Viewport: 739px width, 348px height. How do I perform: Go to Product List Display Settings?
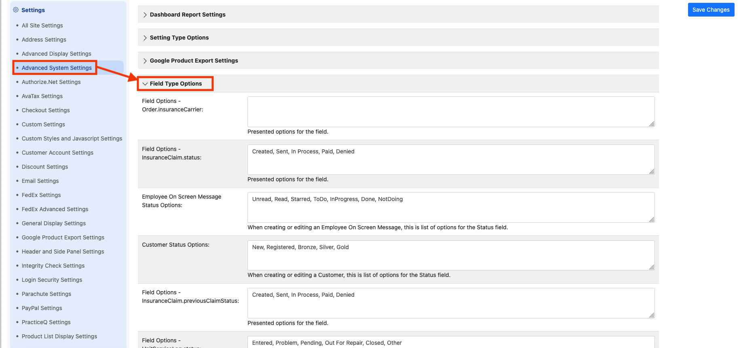(59, 336)
